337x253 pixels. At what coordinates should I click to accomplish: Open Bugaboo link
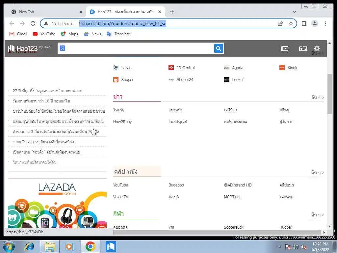(176, 185)
